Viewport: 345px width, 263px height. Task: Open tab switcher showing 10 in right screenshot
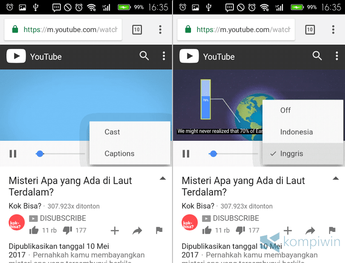[x=310, y=30]
